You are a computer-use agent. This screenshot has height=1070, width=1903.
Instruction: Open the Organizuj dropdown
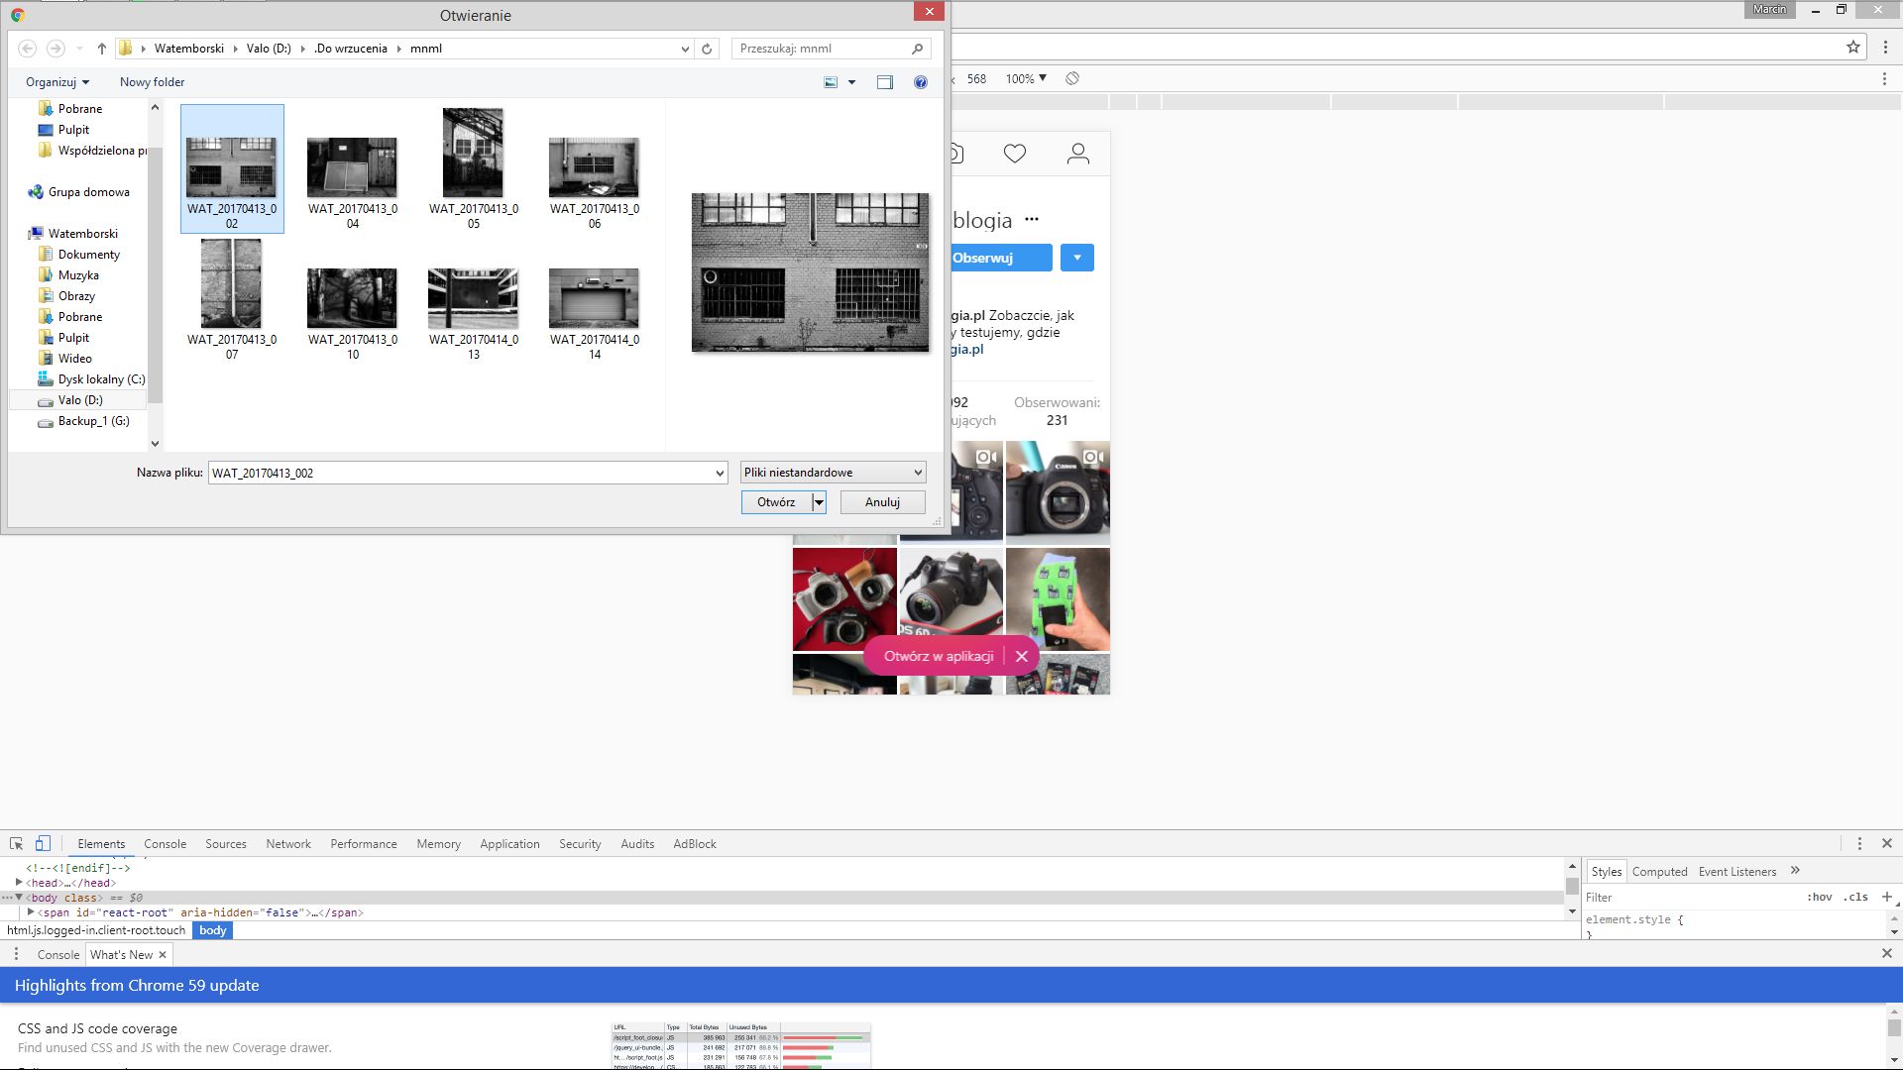click(57, 82)
